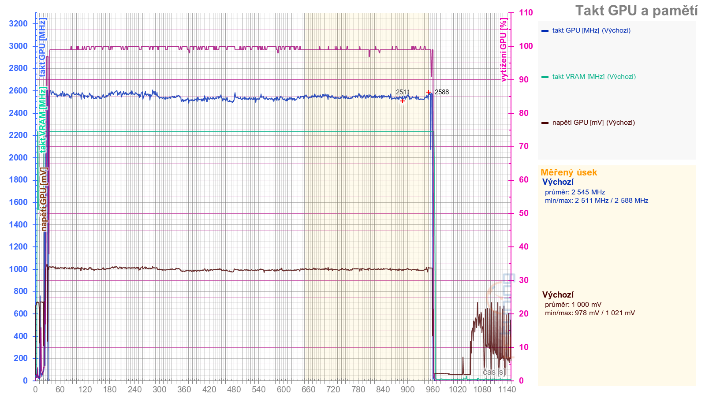This screenshot has width=705, height=395.
Task: Click the vertical "takt GPU [MHz]" axis label
Action: click(42, 48)
